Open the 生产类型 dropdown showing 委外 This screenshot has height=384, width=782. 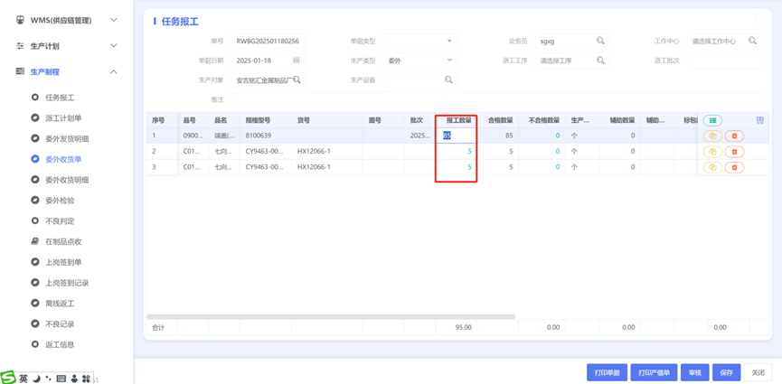click(x=419, y=61)
